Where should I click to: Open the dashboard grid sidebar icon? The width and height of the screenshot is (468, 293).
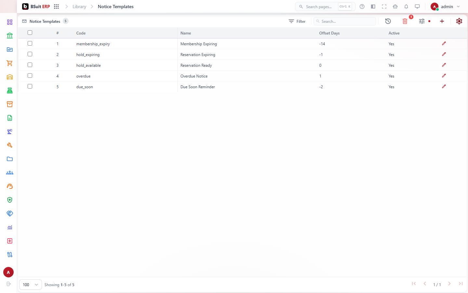pyautogui.click(x=10, y=22)
